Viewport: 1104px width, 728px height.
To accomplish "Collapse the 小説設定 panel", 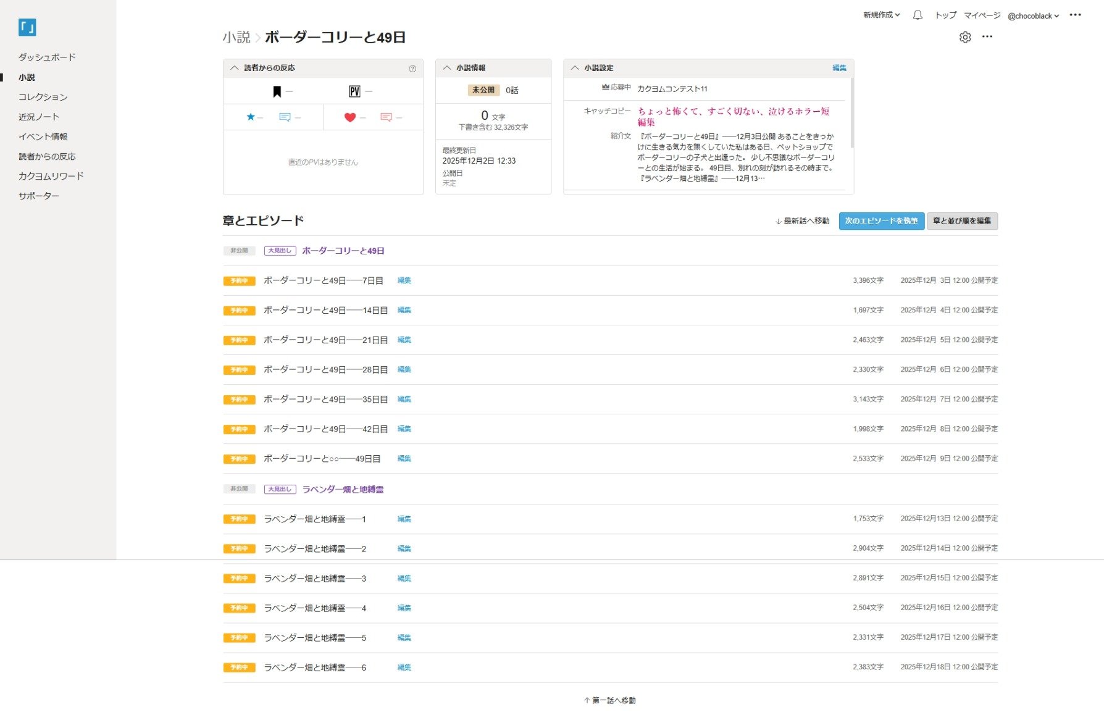I will tap(575, 68).
